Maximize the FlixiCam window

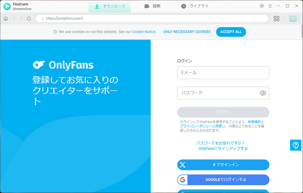coord(287,6)
